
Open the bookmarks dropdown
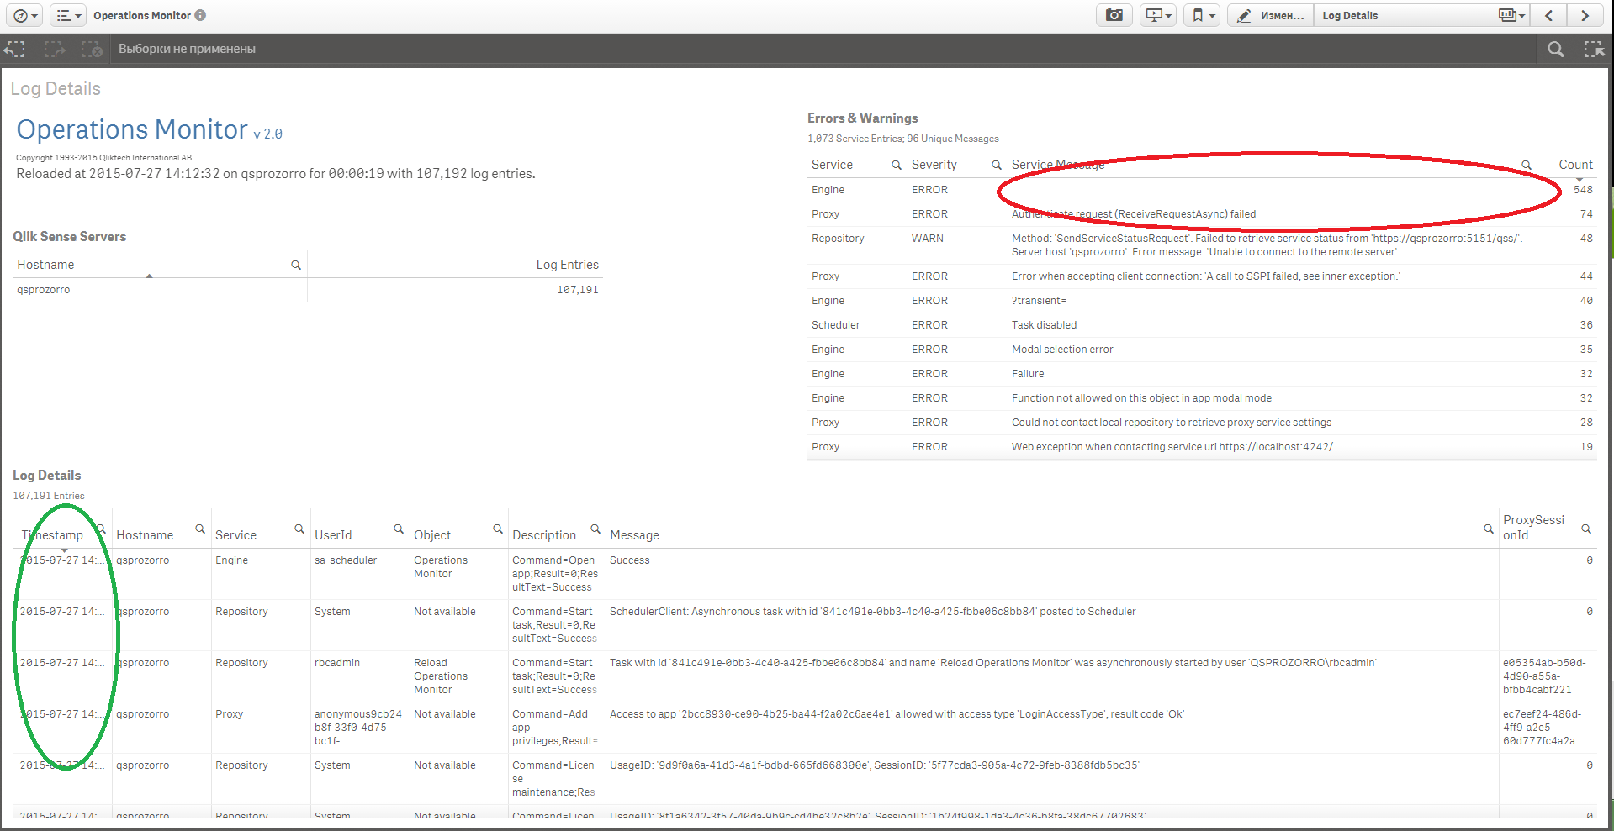[1202, 15]
